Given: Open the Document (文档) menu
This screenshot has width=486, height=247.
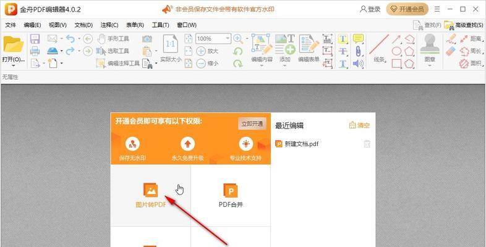Looking at the screenshot, I should click(x=83, y=25).
